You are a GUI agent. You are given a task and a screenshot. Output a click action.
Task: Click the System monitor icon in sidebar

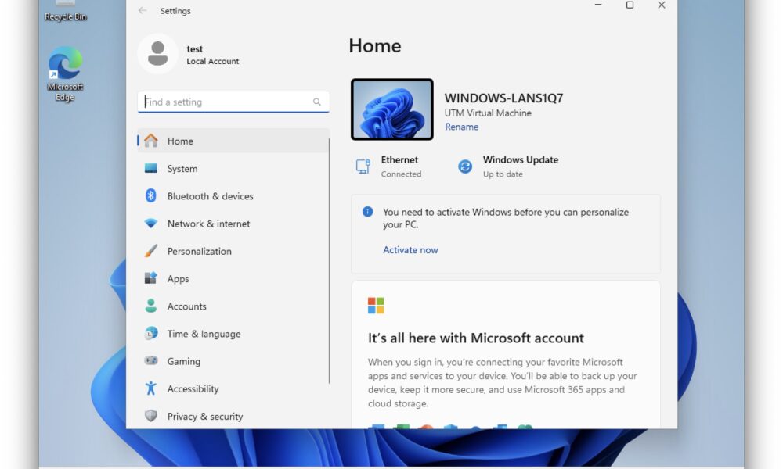[151, 168]
